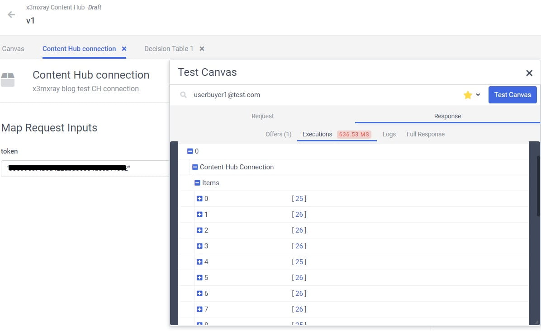Expand item 1 in Items list
The image size is (541, 331).
[199, 214]
